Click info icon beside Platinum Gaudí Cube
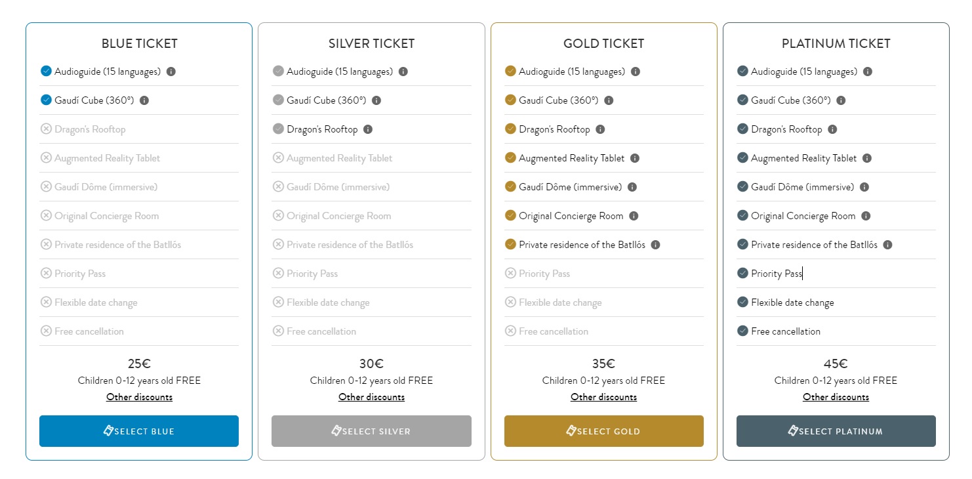This screenshot has height=479, width=972. click(841, 100)
